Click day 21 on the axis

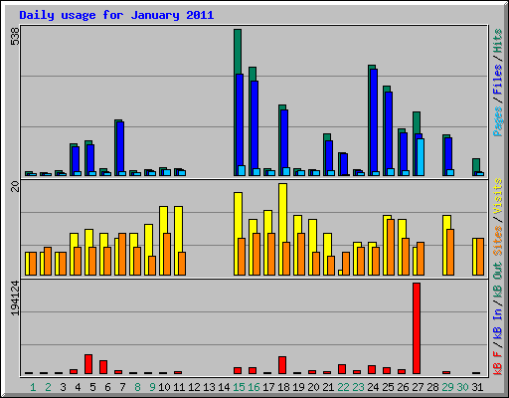[328, 387]
